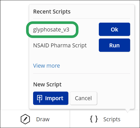140x128 pixels.
Task: Click the separator line below View more
Action: point(82,73)
